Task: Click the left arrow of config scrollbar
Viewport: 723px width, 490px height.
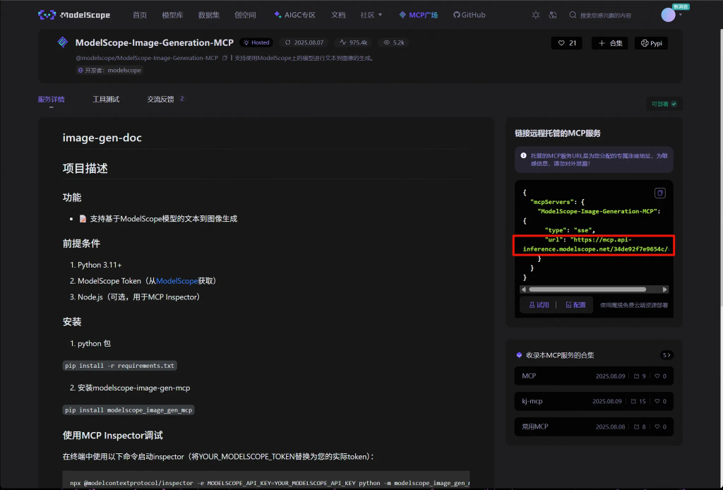Action: click(x=523, y=289)
